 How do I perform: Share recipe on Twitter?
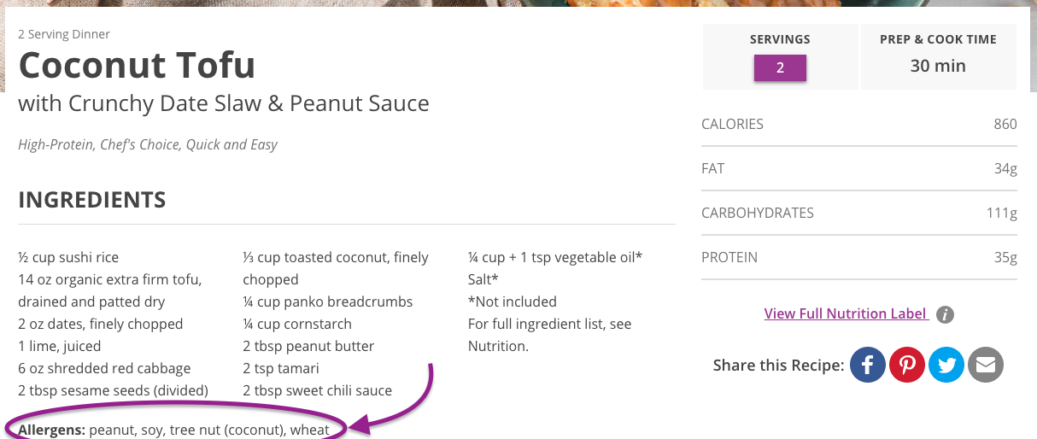pyautogui.click(x=946, y=366)
